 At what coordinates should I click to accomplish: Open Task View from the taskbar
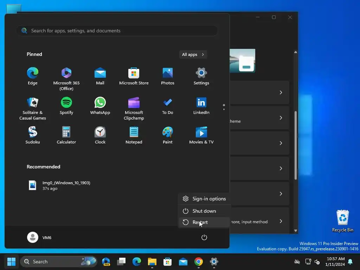tap(121, 262)
